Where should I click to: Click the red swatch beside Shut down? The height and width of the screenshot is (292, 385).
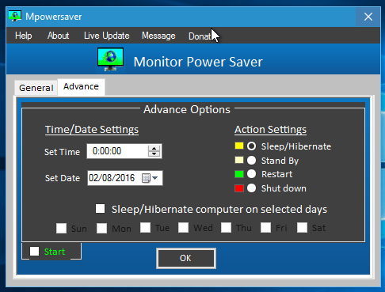click(x=239, y=188)
